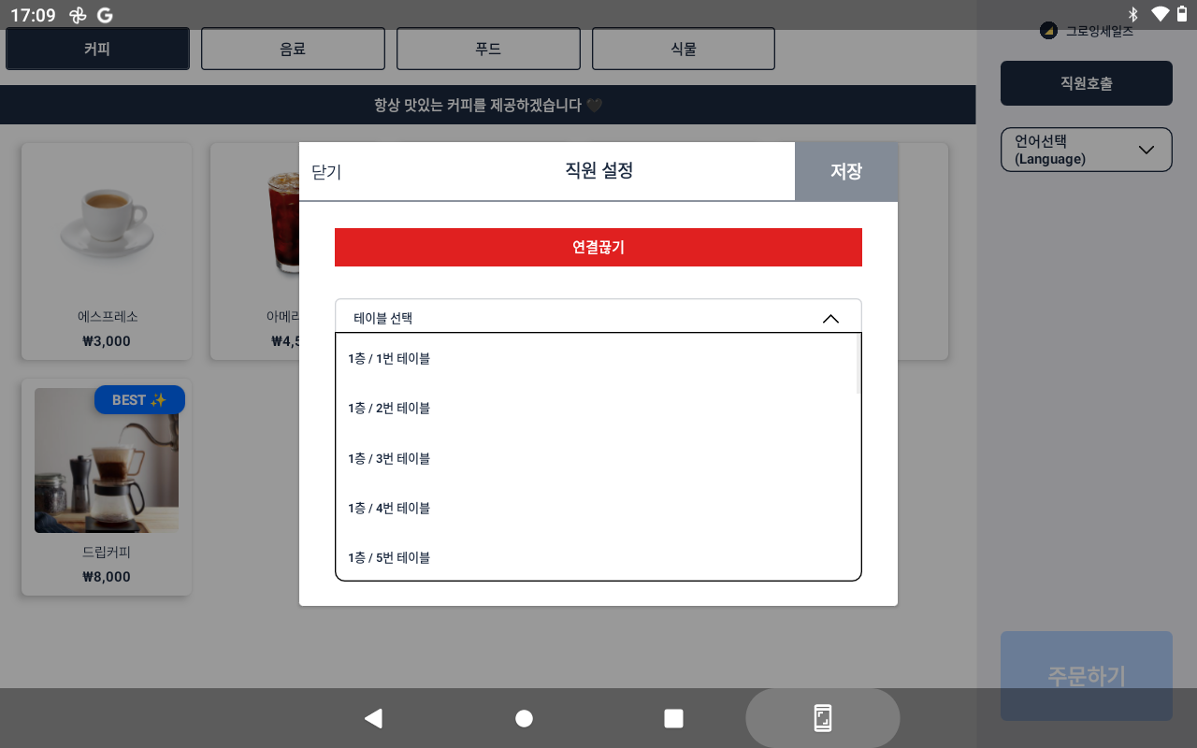Screen dimensions: 1197x748
Task: Tap the 드립커피 product thumbnail
Action: [x=107, y=461]
